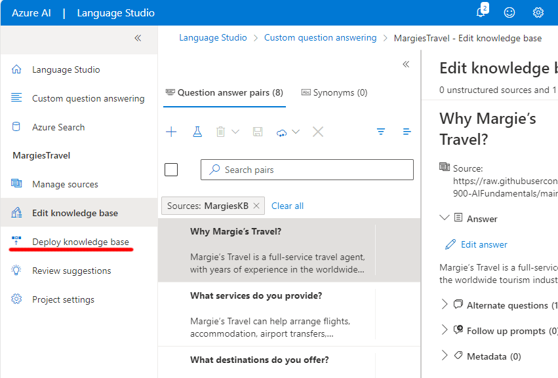
Task: Go to Language Studio in the sidebar
Action: [x=79, y=69]
